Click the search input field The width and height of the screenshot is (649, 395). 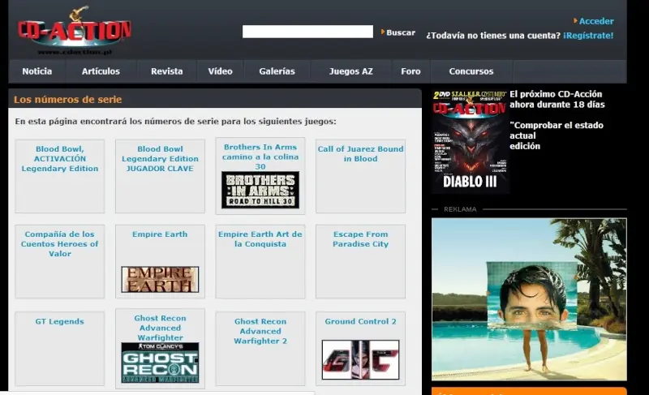pyautogui.click(x=307, y=32)
